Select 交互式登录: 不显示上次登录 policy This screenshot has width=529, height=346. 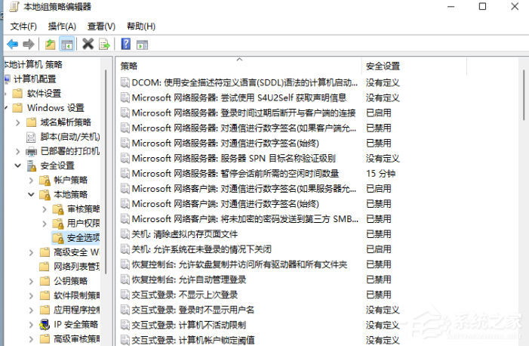tap(185, 295)
